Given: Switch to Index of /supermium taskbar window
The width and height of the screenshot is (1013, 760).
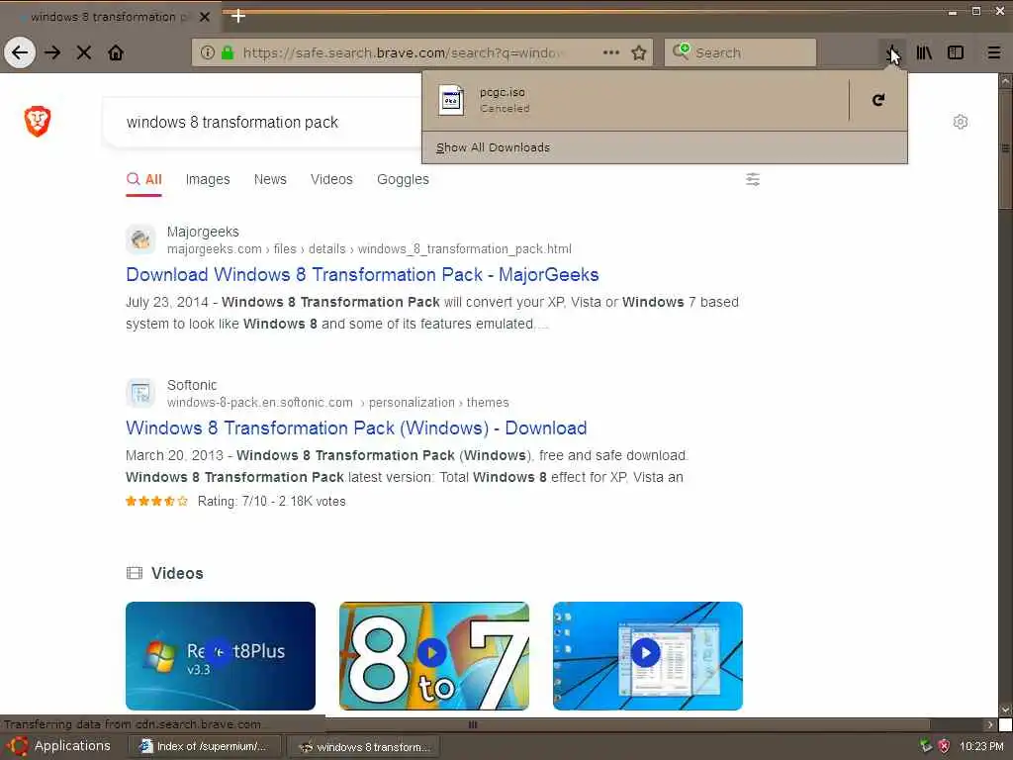Looking at the screenshot, I should [x=204, y=746].
